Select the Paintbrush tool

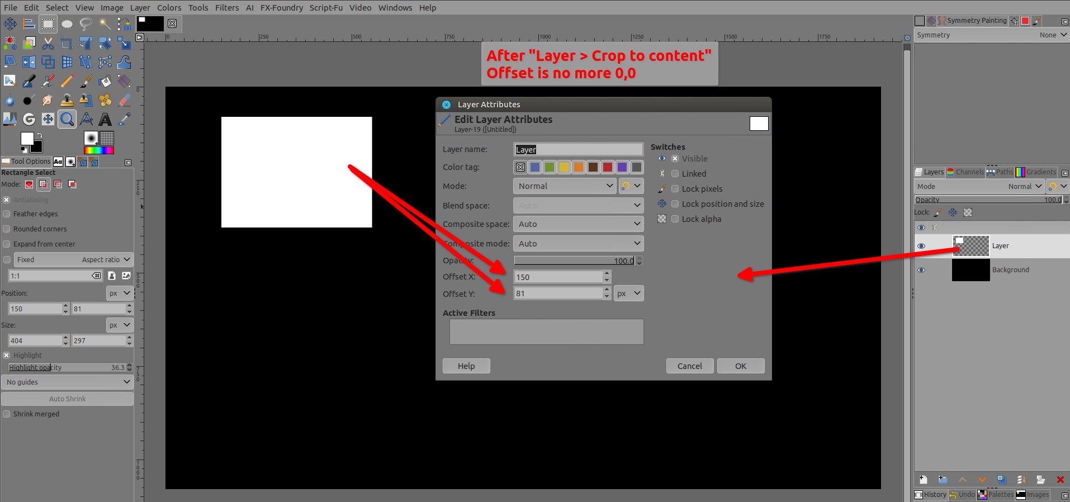(x=86, y=81)
